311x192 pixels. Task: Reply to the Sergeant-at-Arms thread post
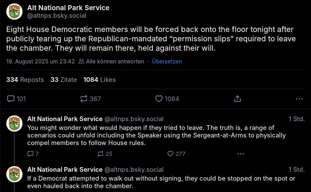click(31, 154)
